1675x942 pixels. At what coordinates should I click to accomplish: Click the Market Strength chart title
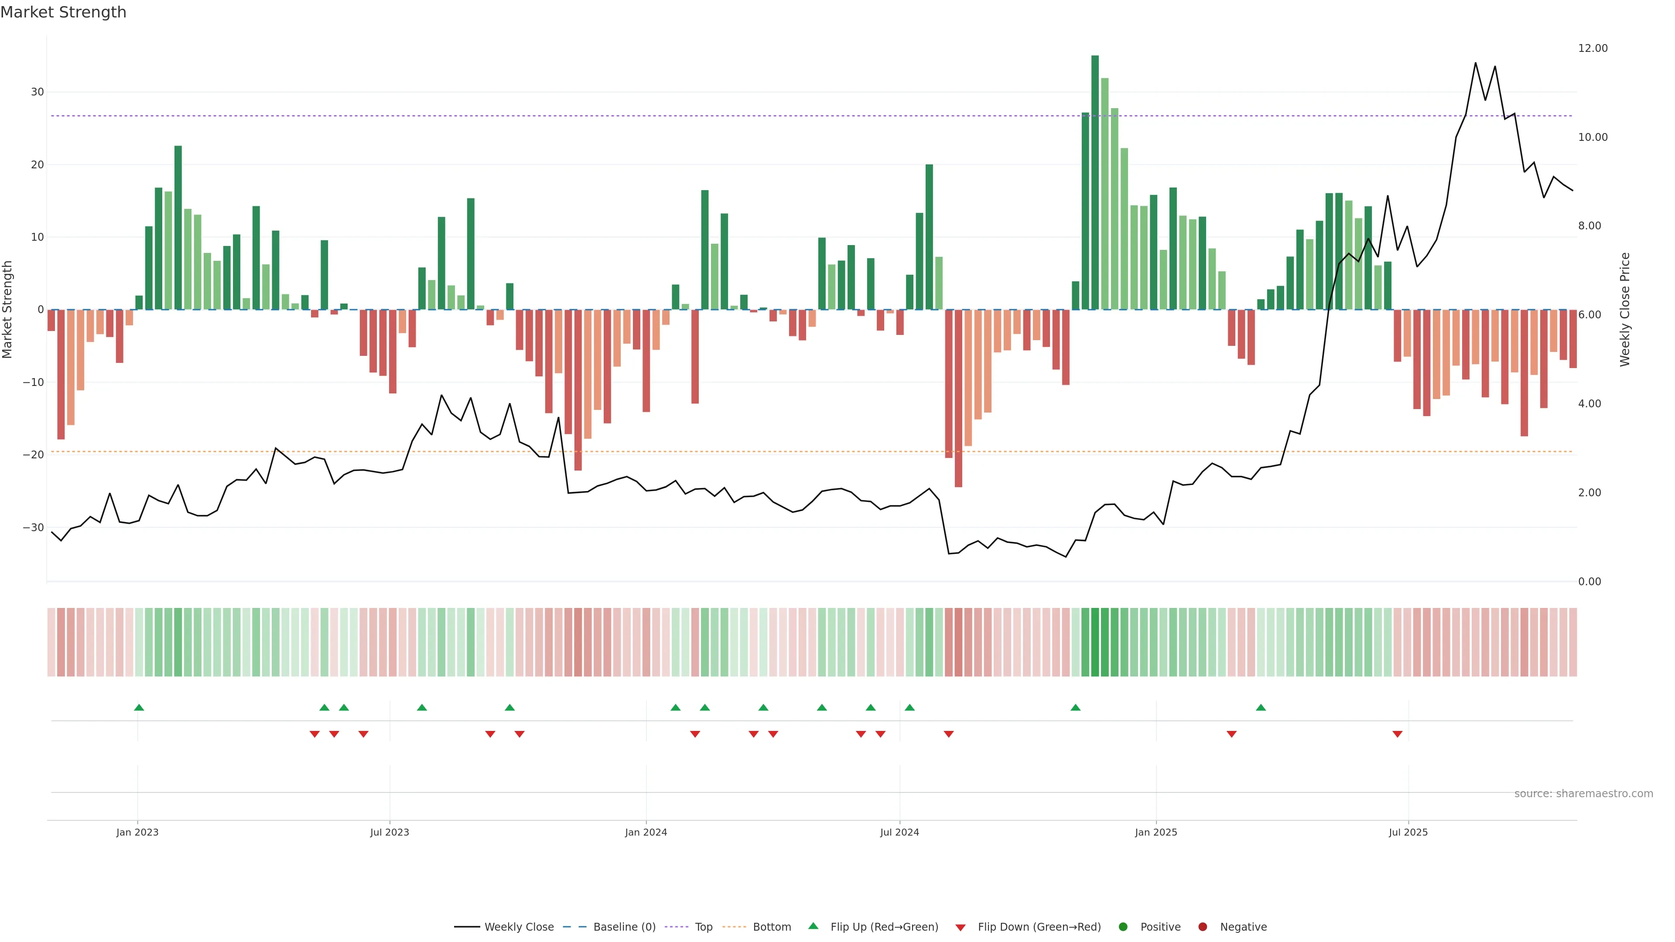pyautogui.click(x=63, y=12)
